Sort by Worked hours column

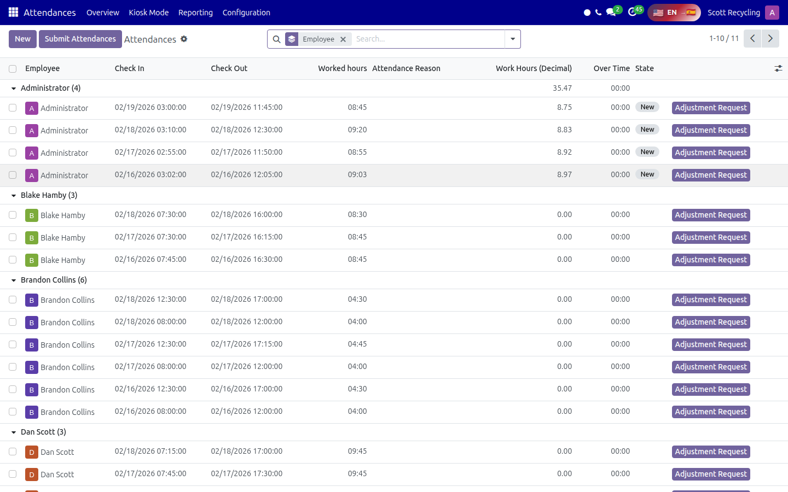coord(343,68)
